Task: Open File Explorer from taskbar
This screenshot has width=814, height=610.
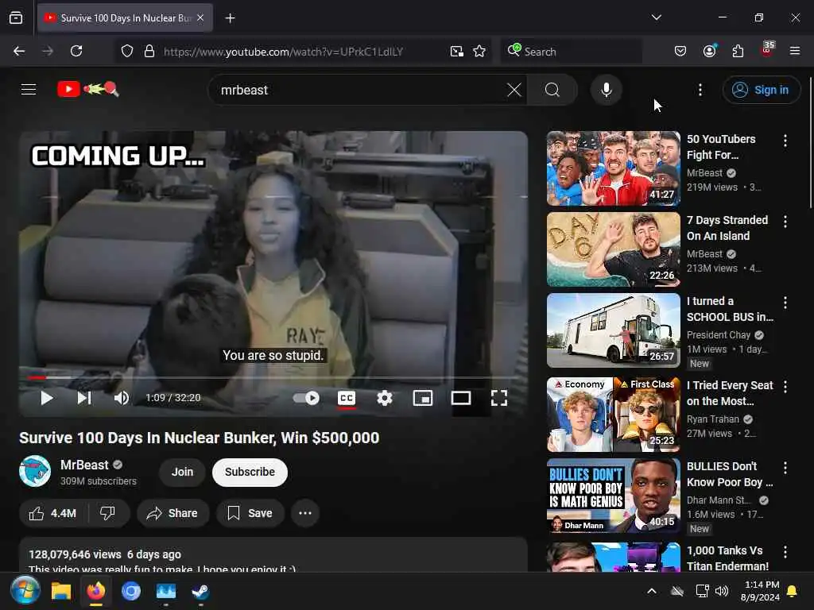Action: click(61, 591)
